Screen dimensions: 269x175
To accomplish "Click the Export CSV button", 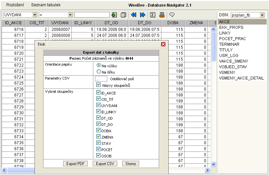I will (x=105, y=164).
